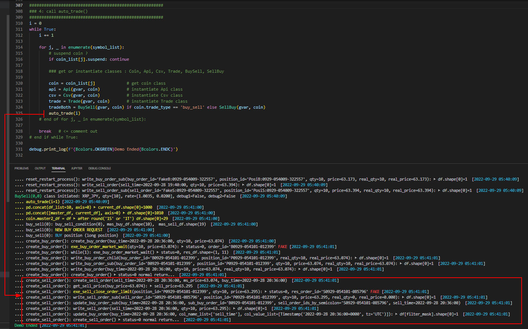Screen dimensions: 528x329
Task: Click terminal line 'exe_buy_order_market_wait(qty=10, price=63.074)'
Action: (176, 247)
